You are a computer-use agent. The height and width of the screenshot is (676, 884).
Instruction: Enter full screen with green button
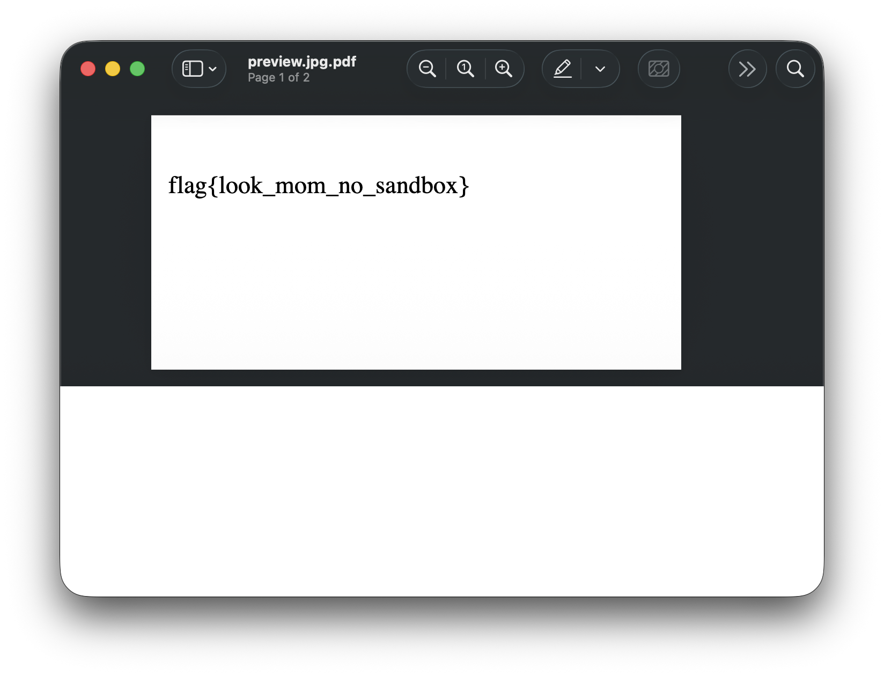tap(137, 69)
